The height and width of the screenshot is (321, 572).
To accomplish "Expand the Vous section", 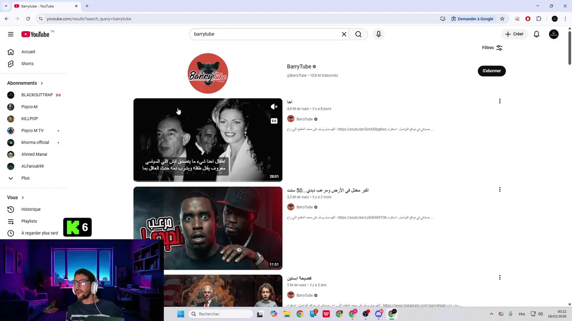I will coord(16,198).
